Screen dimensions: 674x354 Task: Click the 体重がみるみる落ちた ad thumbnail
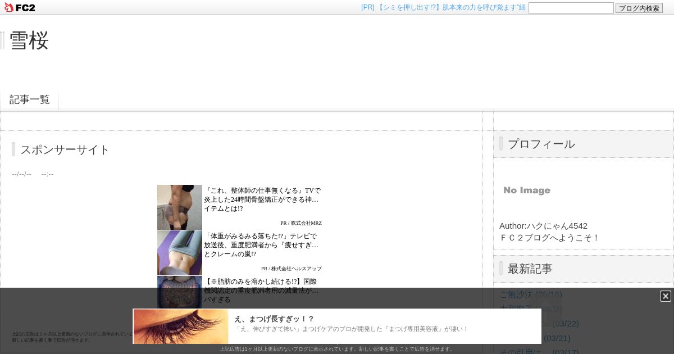coord(180,253)
